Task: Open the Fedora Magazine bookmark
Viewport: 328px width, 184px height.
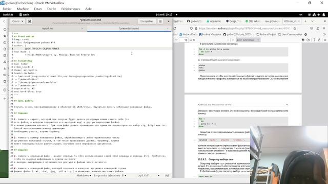Action: pos(210,34)
